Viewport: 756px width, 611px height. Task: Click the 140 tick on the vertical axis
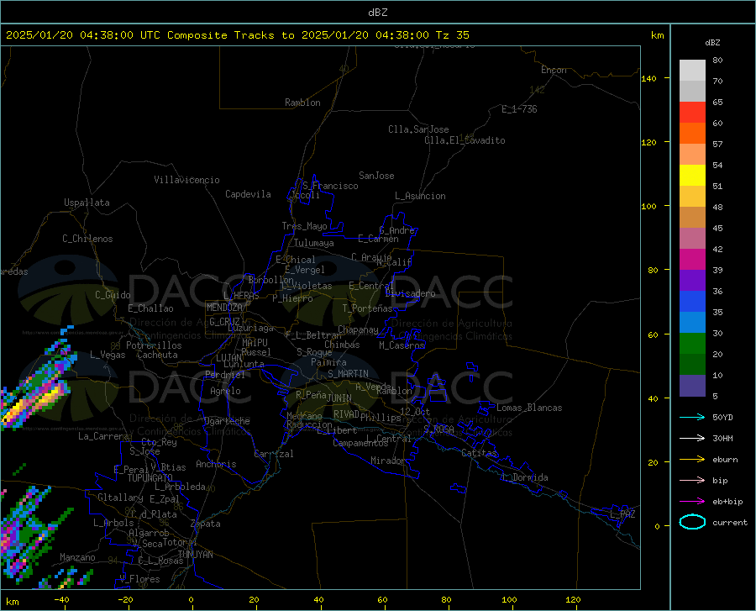[648, 78]
